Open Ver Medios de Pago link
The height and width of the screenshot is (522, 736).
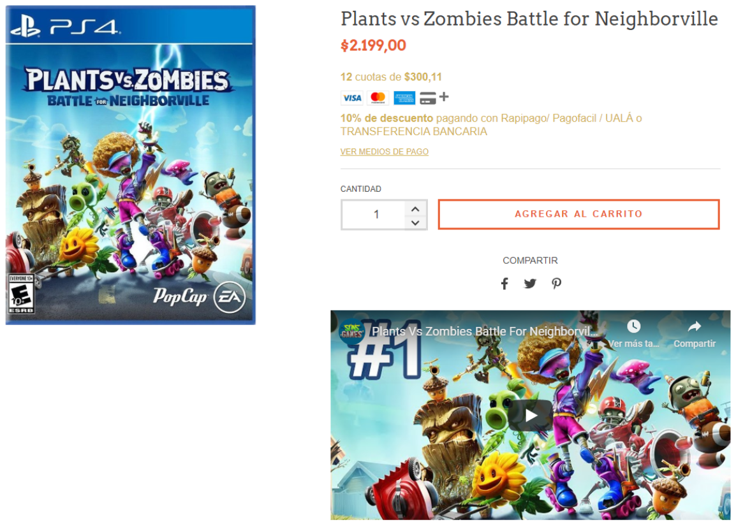[385, 152]
